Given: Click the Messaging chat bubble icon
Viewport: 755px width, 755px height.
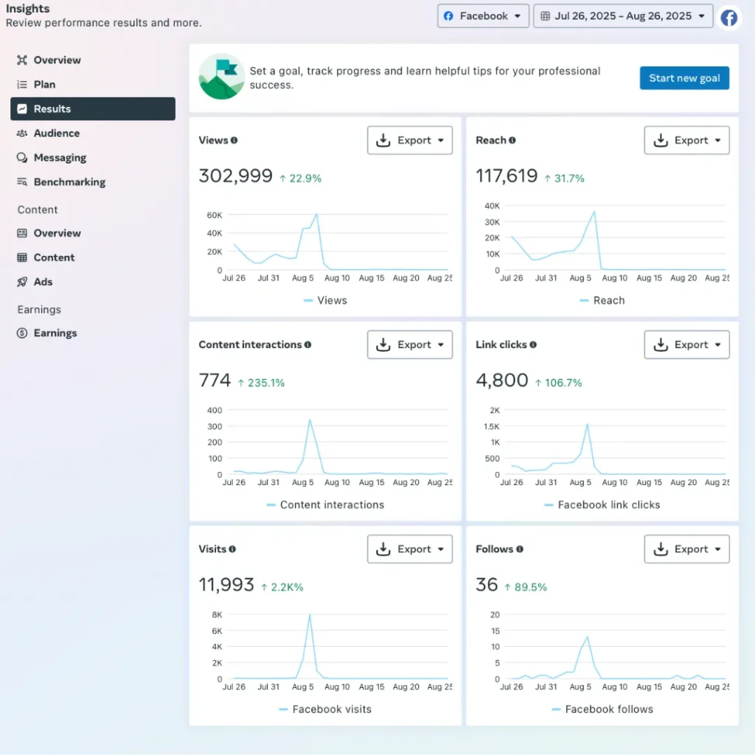Looking at the screenshot, I should [x=22, y=158].
